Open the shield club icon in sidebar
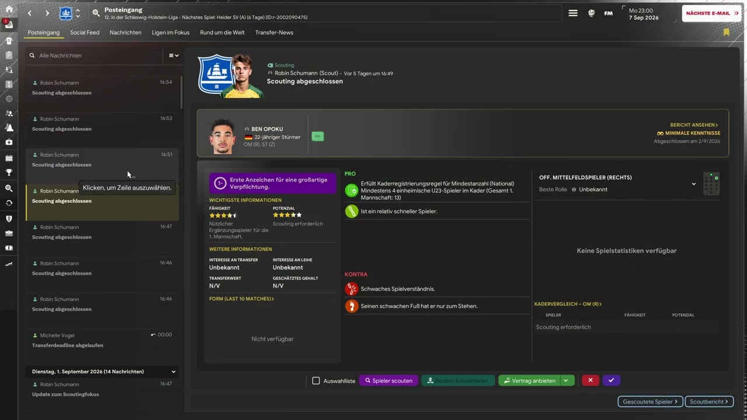Screen dimensions: 747x420 click(x=9, y=219)
